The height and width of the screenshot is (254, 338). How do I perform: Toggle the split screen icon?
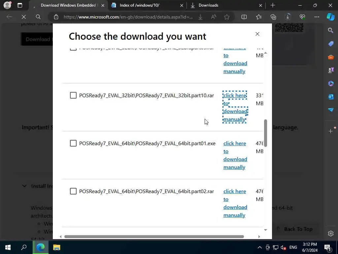tap(244, 17)
